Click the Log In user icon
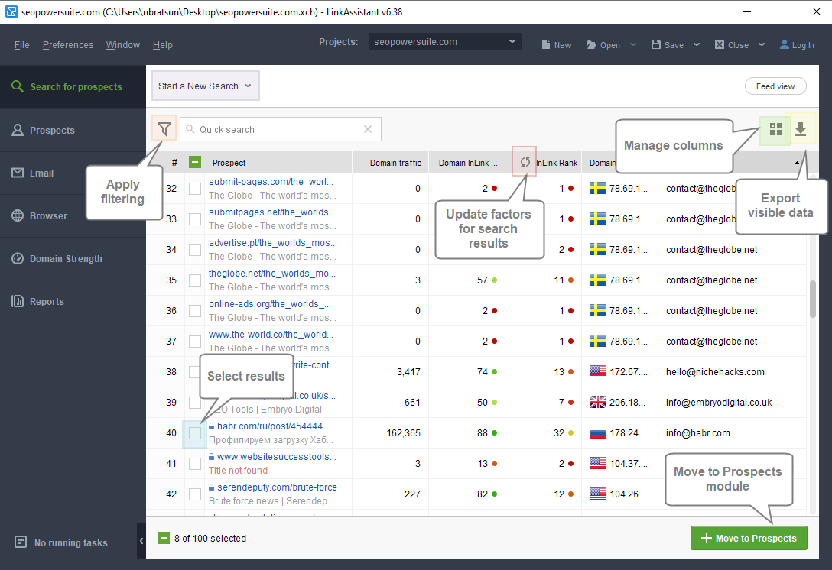832x570 pixels. tap(785, 44)
